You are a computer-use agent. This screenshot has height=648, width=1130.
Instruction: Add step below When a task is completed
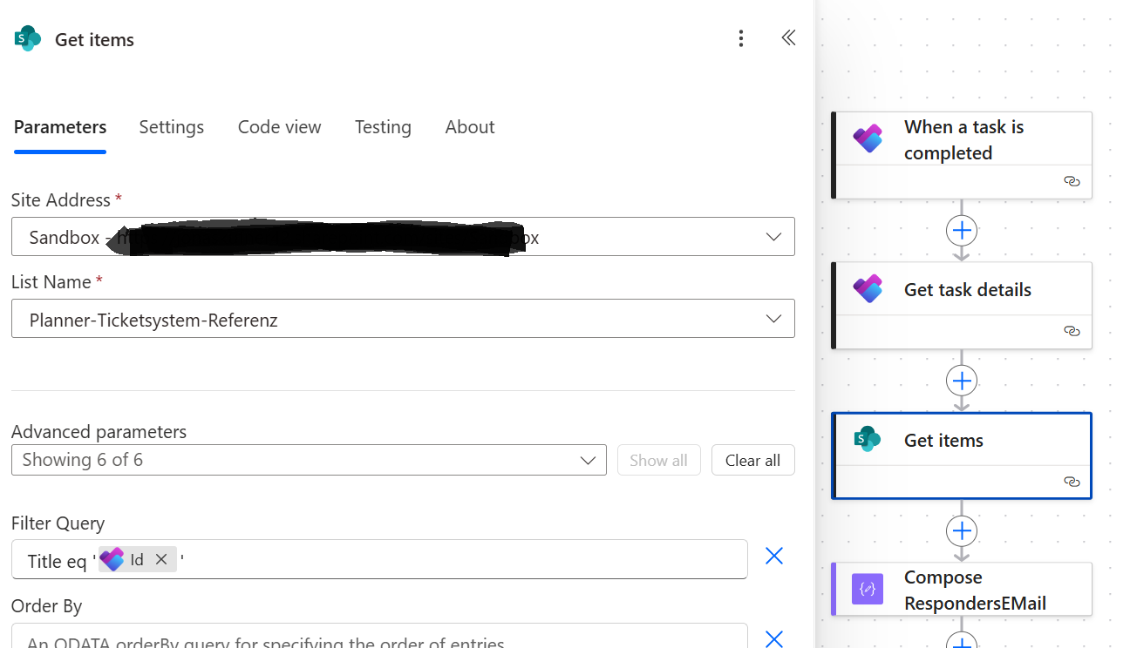962,231
